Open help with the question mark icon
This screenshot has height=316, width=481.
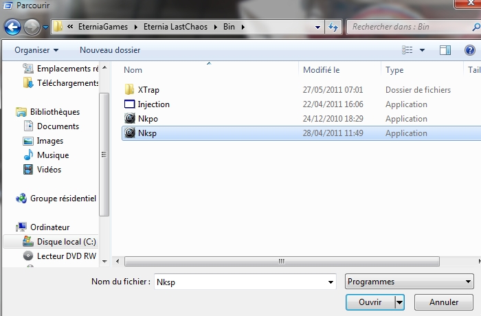(x=469, y=50)
